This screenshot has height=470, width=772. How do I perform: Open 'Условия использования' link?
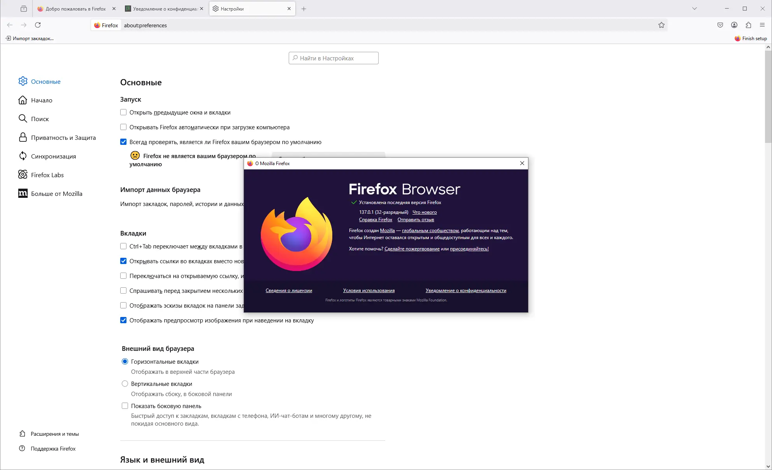pos(369,290)
